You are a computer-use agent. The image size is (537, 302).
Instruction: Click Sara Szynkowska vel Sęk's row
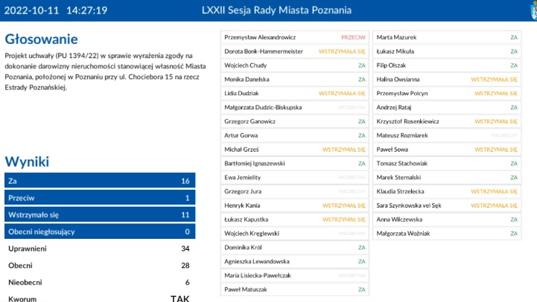pyautogui.click(x=446, y=205)
